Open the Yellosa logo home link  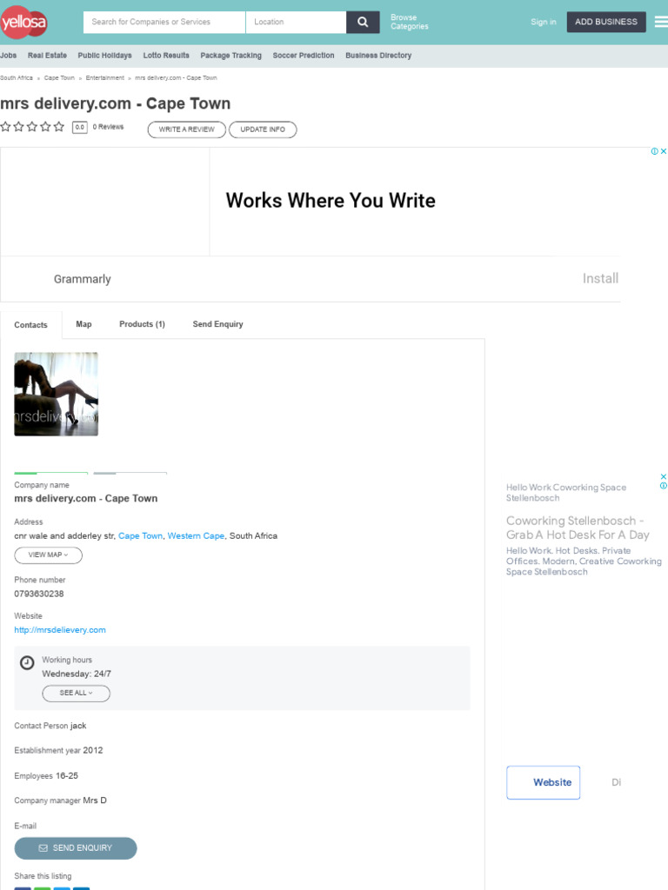tap(23, 22)
